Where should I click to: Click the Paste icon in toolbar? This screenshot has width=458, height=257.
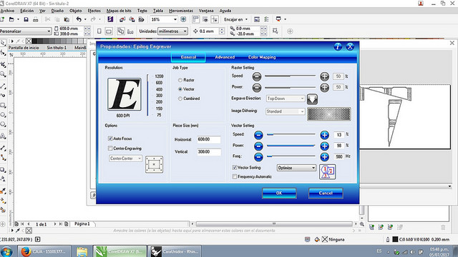67,19
